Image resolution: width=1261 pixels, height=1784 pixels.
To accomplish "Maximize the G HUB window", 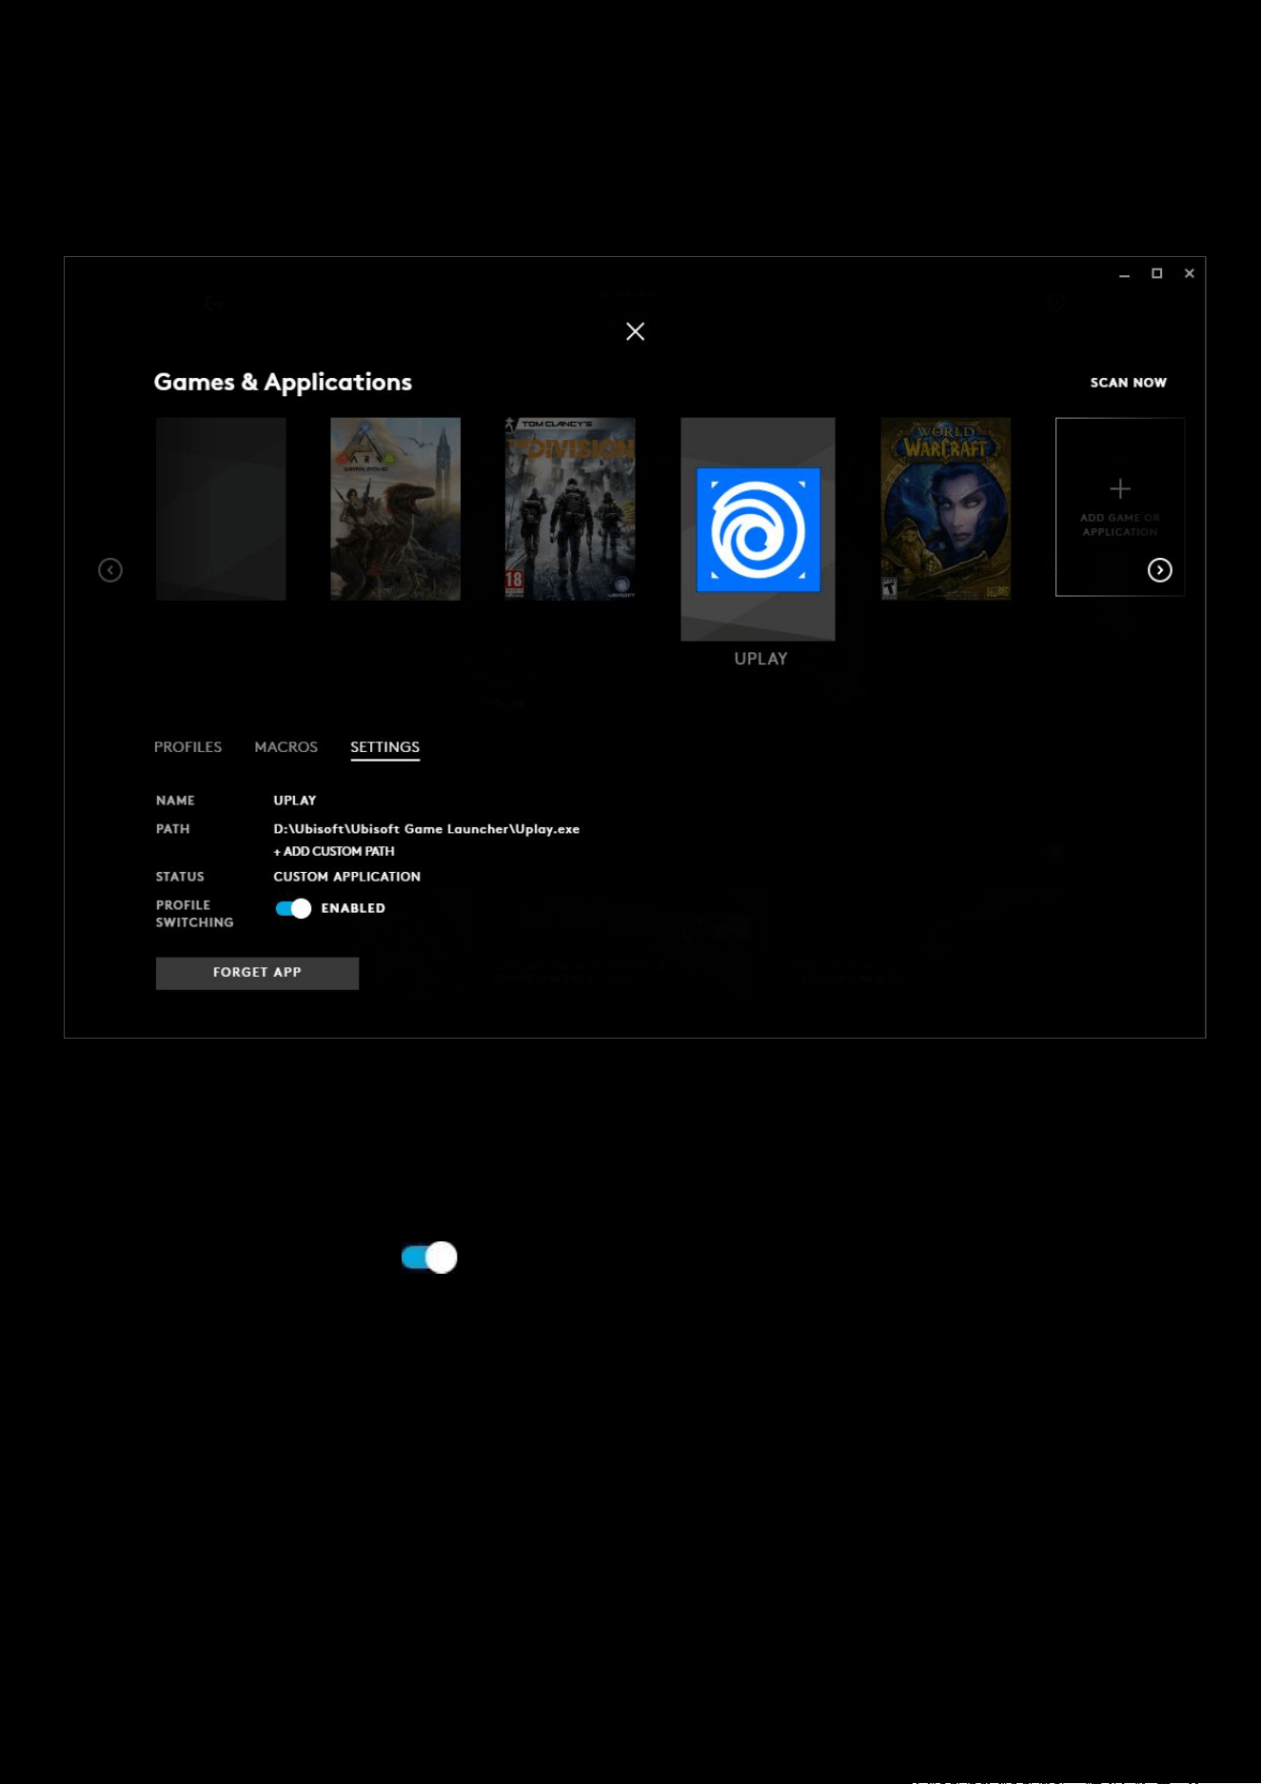I will pyautogui.click(x=1156, y=274).
